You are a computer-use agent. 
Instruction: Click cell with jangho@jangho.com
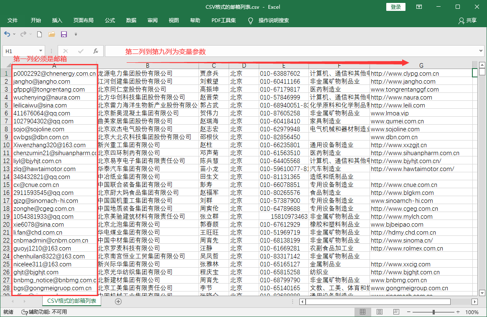(54, 82)
